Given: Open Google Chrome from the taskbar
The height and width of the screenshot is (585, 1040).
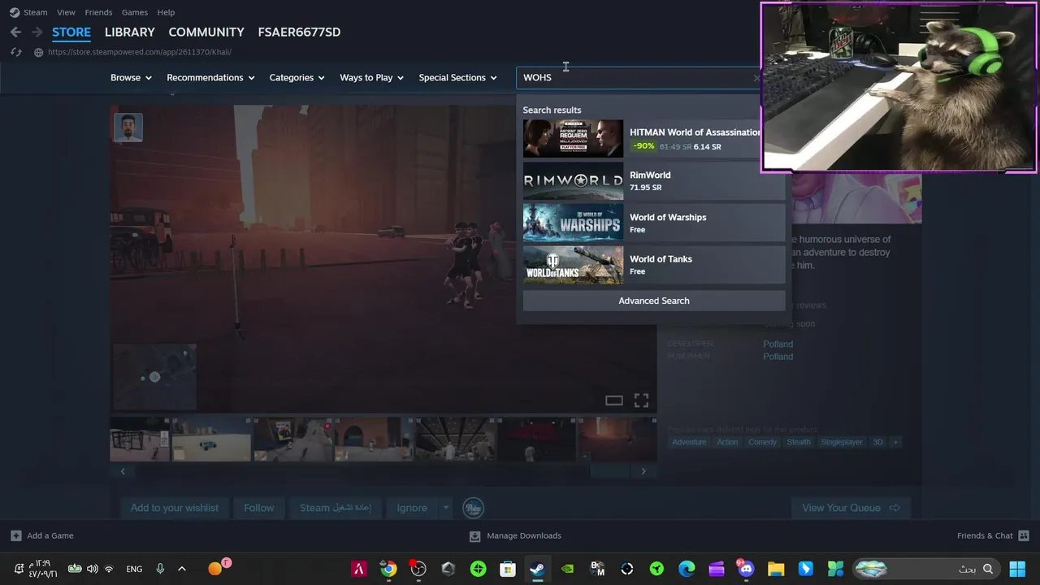Looking at the screenshot, I should click(388, 569).
